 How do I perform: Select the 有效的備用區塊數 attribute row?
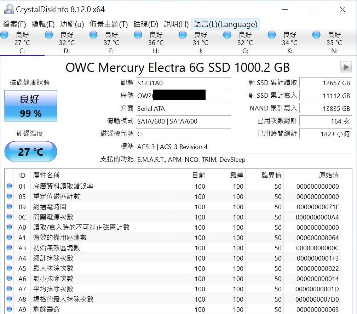click(x=173, y=238)
